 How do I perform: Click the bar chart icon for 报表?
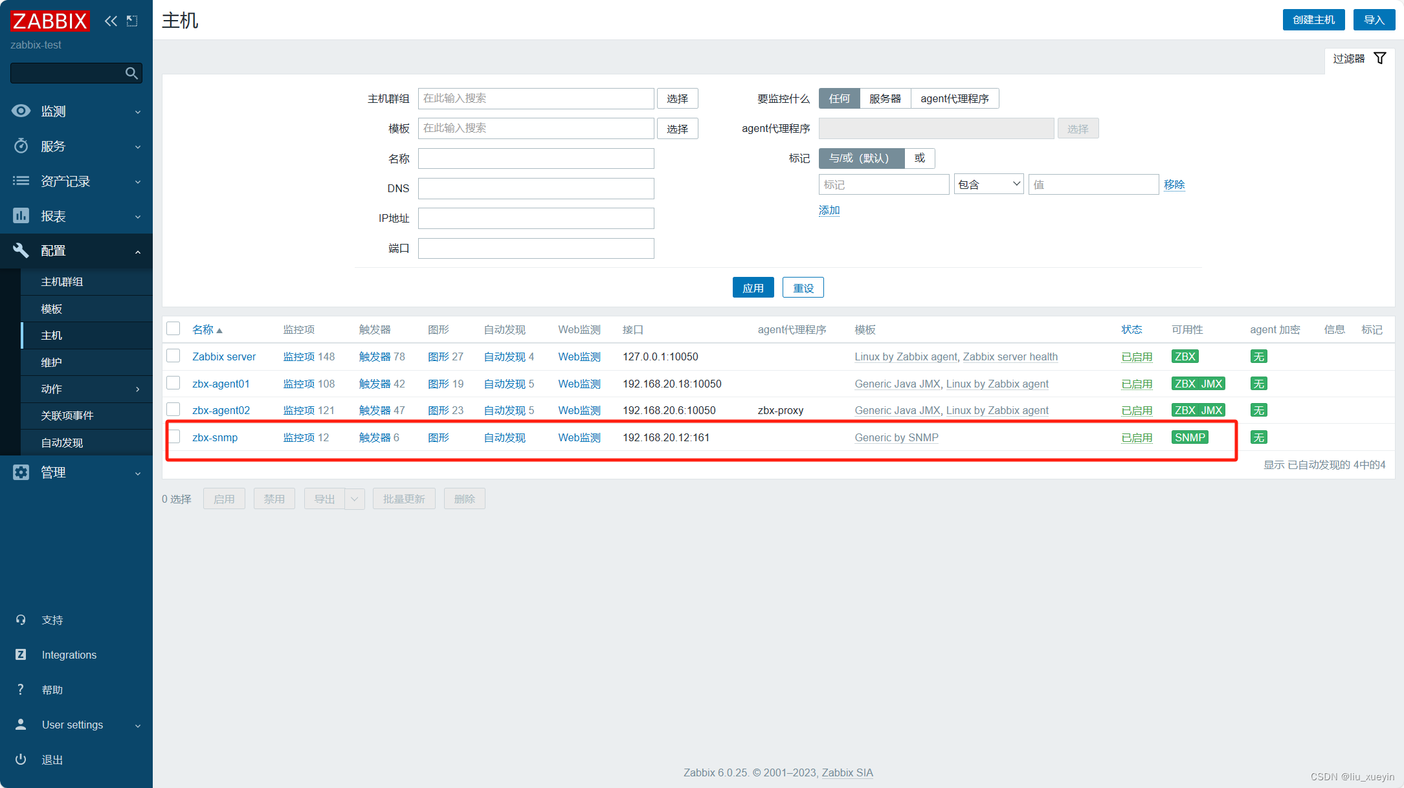point(21,215)
